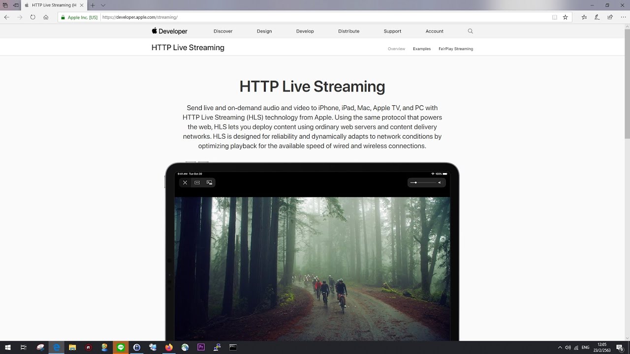Viewport: 630px width, 354px height.
Task: Open Firefox from the taskbar
Action: pos(169,347)
